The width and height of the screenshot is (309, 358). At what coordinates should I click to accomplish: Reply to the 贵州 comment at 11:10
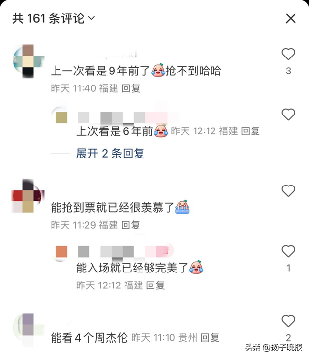coord(210,337)
